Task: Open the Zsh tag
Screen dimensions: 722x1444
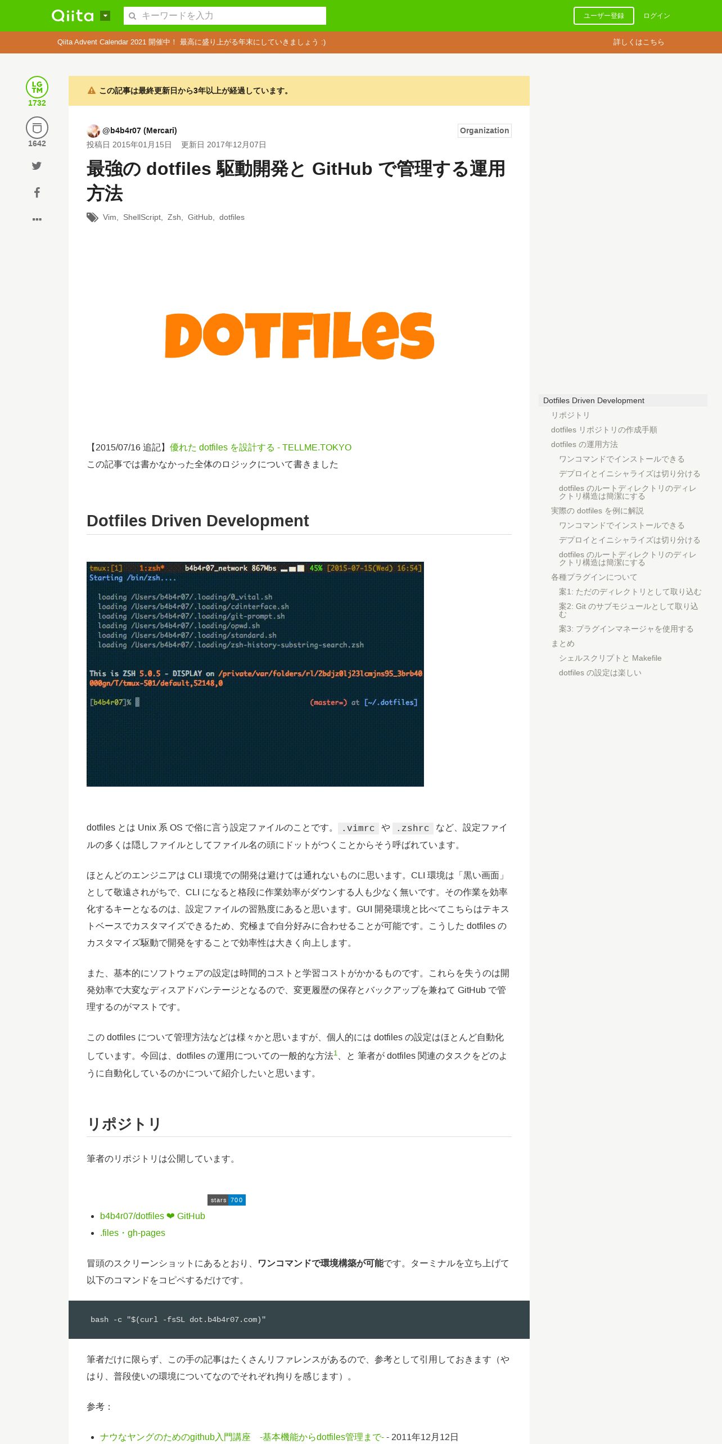Action: (174, 217)
